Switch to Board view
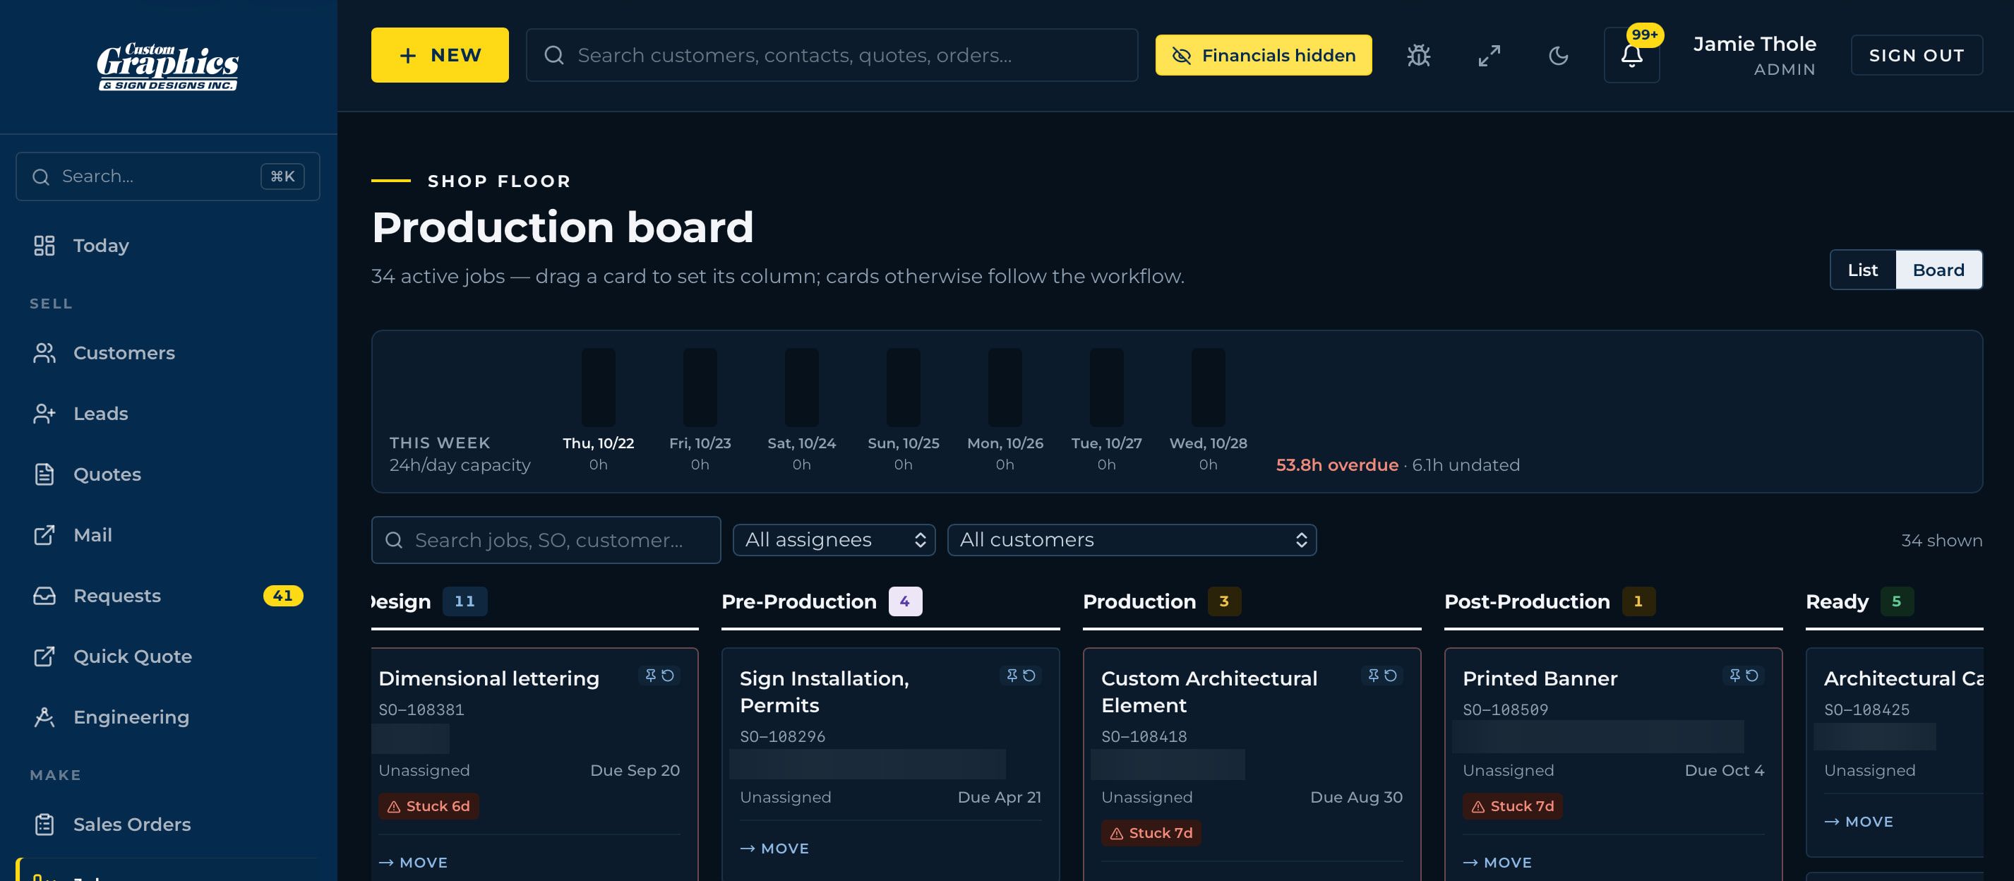The image size is (2014, 881). point(1938,270)
